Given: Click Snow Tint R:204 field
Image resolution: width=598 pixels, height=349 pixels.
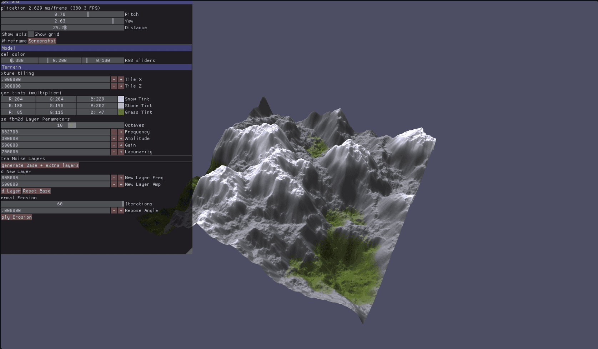Looking at the screenshot, I should coord(18,99).
